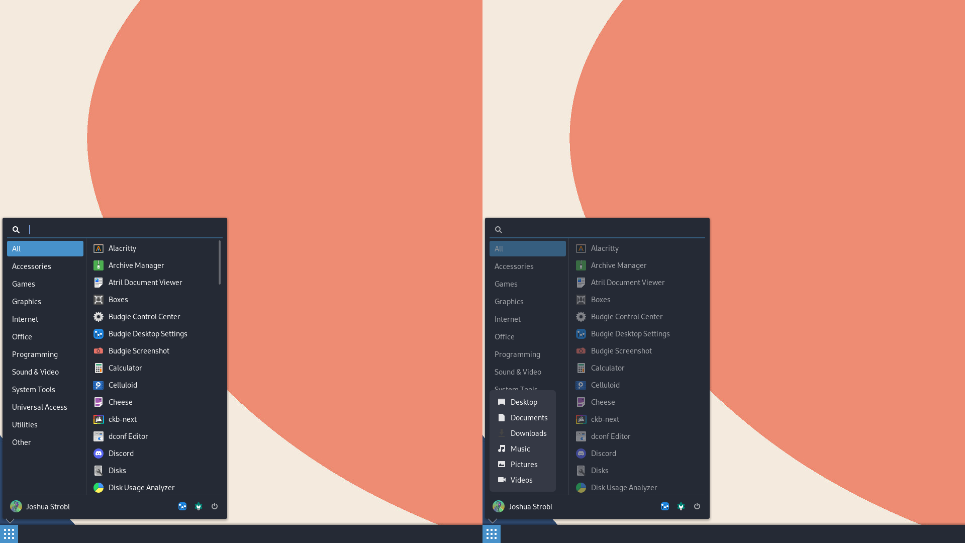Screen dimensions: 965x543
Task: Collapse the menu using the bottom chevron
Action: pyautogui.click(x=10, y=521)
